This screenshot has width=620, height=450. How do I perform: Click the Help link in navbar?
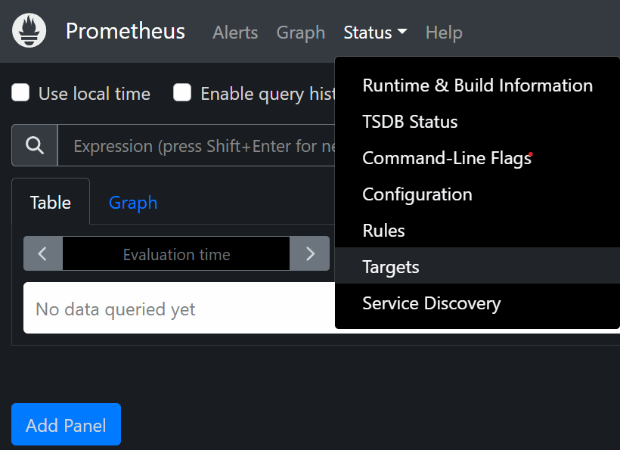[x=444, y=33]
